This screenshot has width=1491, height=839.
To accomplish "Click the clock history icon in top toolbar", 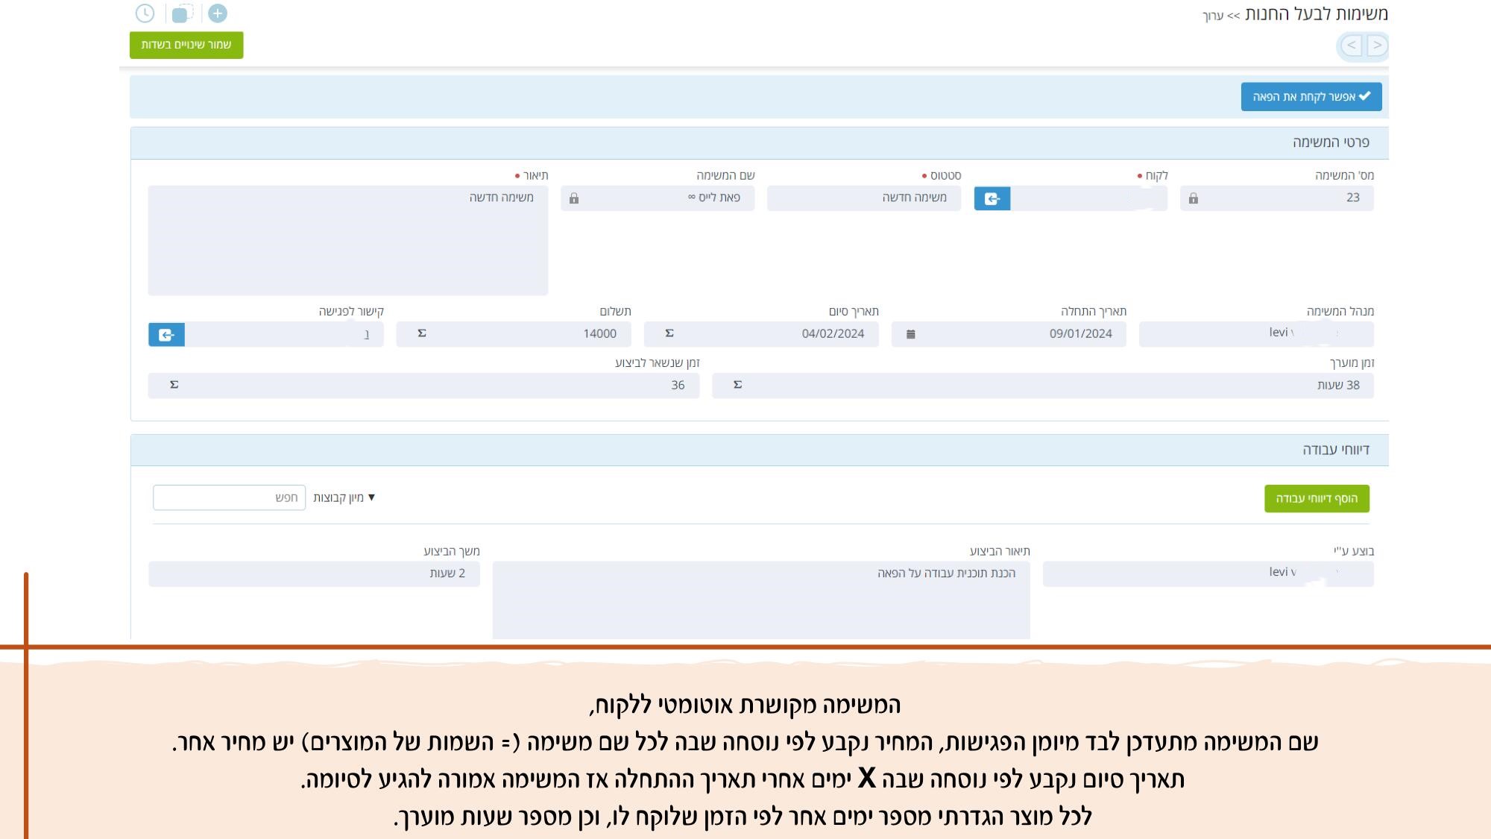I will (x=146, y=13).
